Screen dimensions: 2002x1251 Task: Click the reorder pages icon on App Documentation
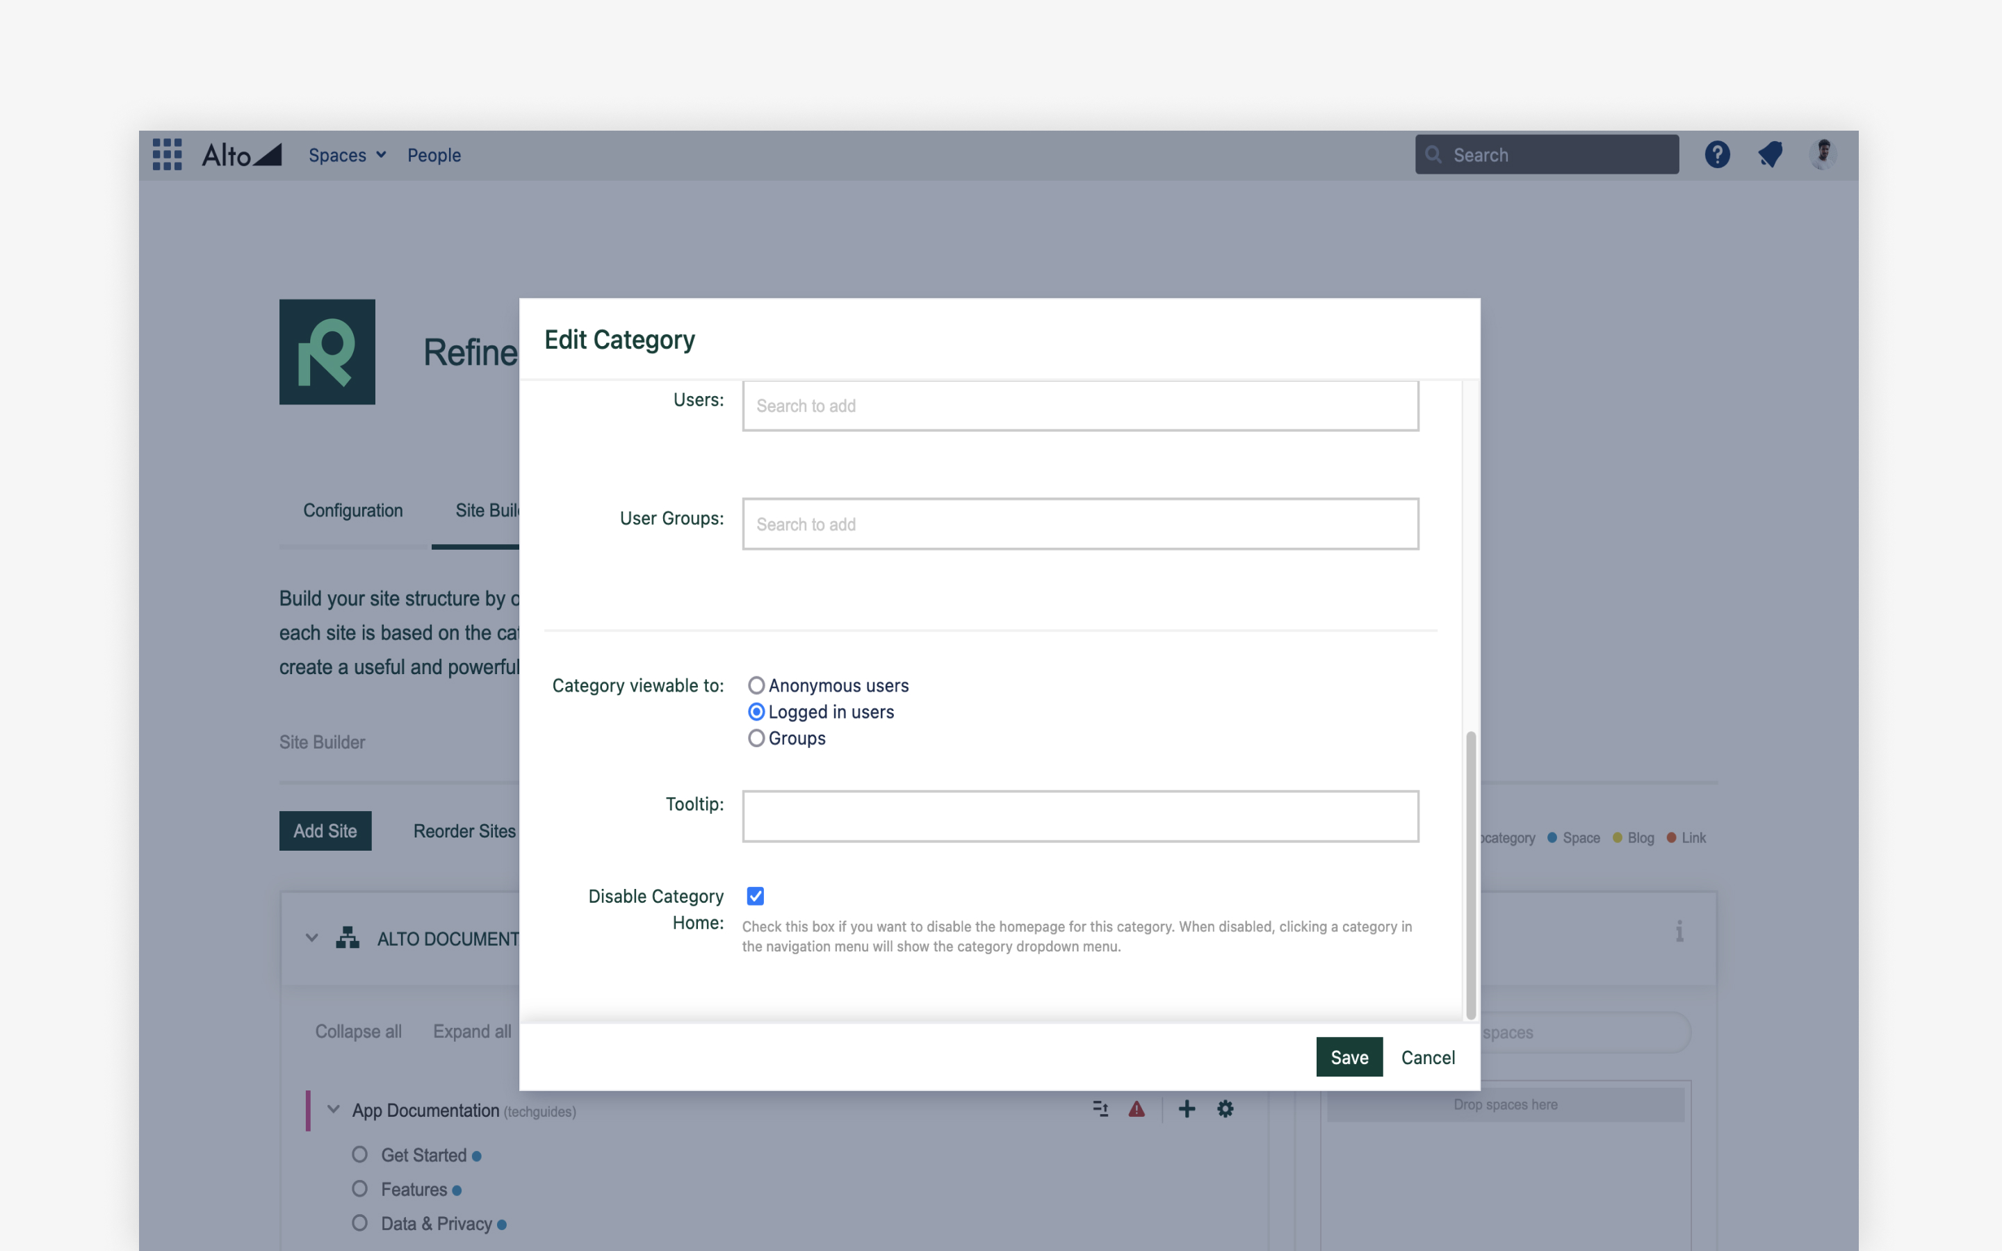[1100, 1109]
